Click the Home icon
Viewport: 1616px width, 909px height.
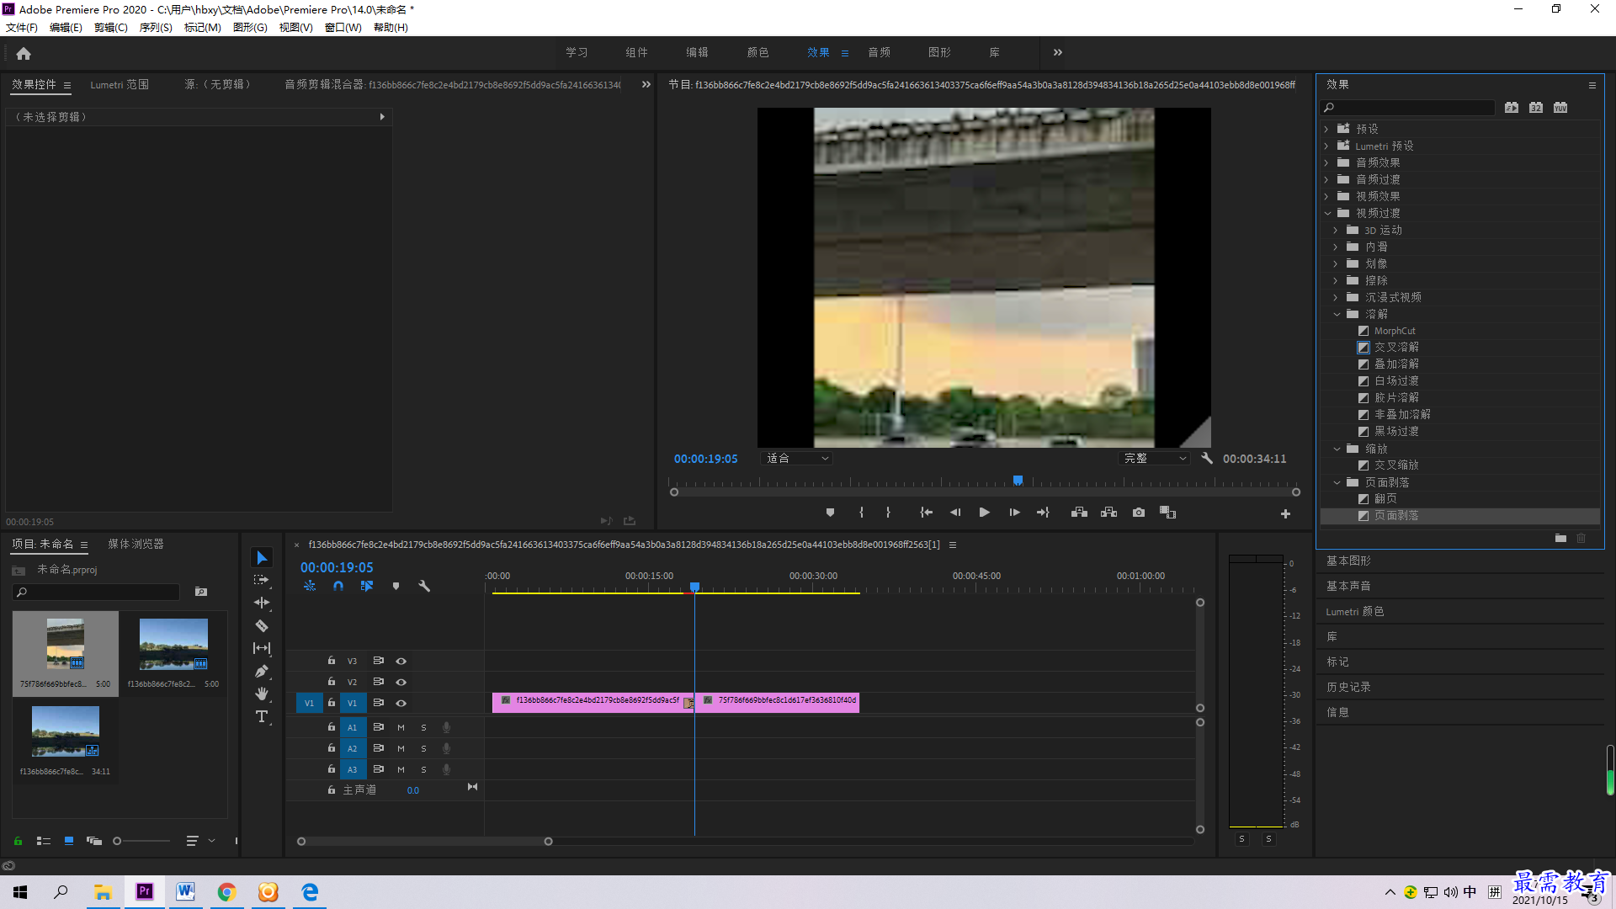(24, 53)
